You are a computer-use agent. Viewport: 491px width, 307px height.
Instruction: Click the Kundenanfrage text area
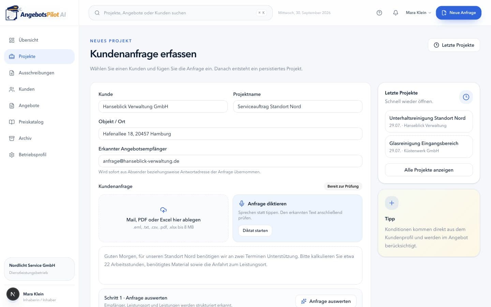(230, 265)
